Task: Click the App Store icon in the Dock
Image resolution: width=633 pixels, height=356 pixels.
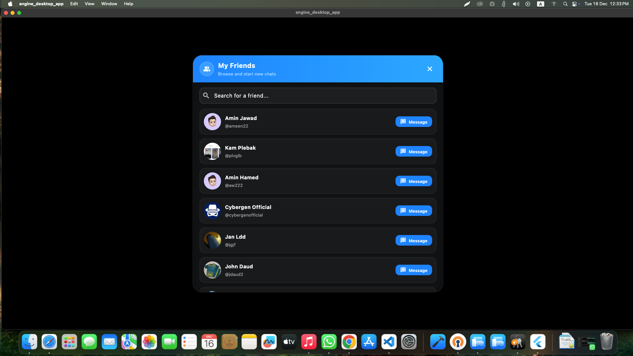Action: click(369, 342)
